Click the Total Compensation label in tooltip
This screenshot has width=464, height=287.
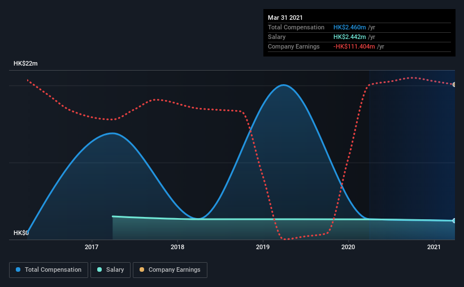[x=296, y=27]
